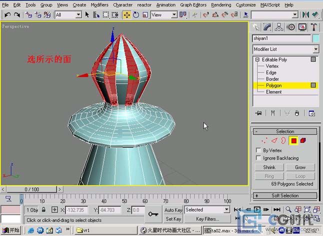The image size is (323, 236).
Task: Select the Select and Link tool
Action: click(28, 15)
